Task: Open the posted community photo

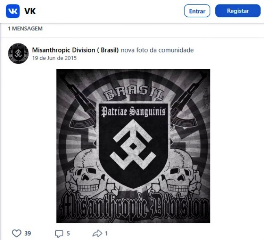Action: coord(133,146)
